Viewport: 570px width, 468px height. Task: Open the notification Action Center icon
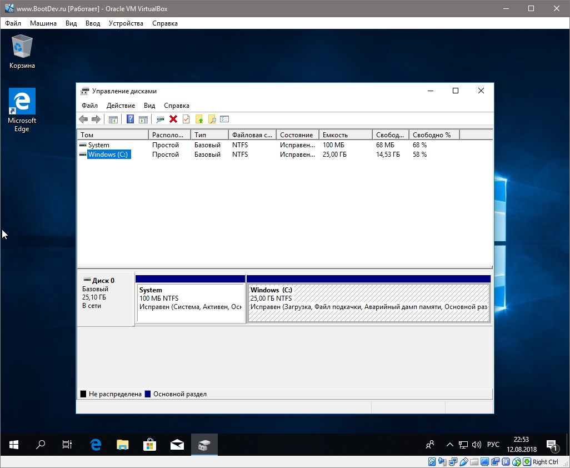[x=552, y=445]
